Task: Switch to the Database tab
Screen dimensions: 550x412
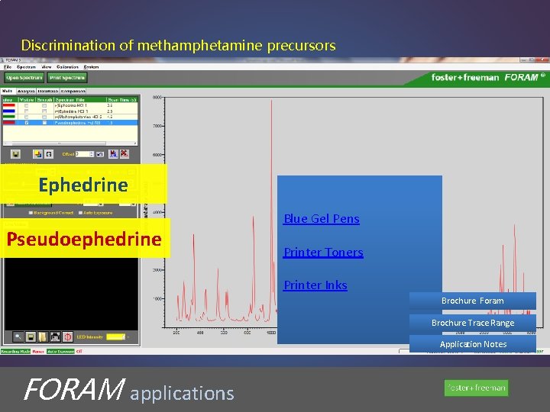Action: point(47,91)
